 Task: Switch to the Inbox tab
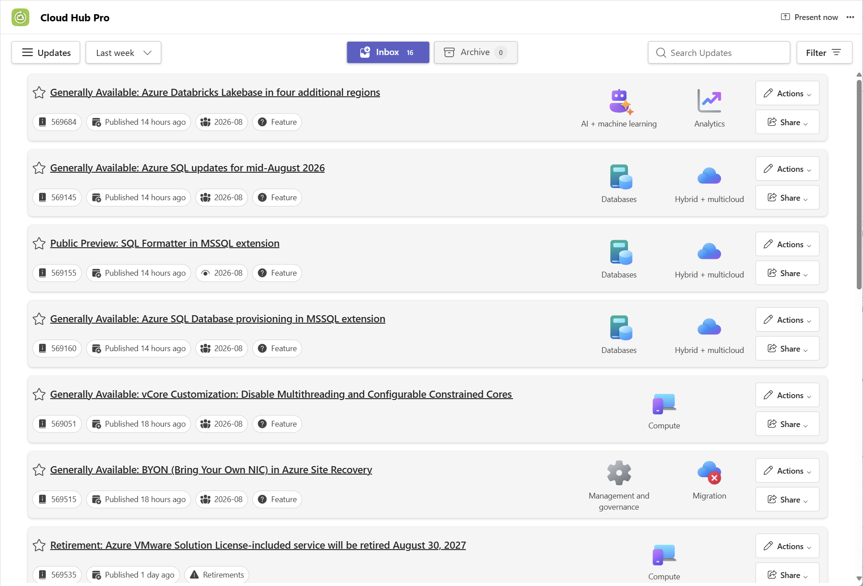tap(388, 52)
